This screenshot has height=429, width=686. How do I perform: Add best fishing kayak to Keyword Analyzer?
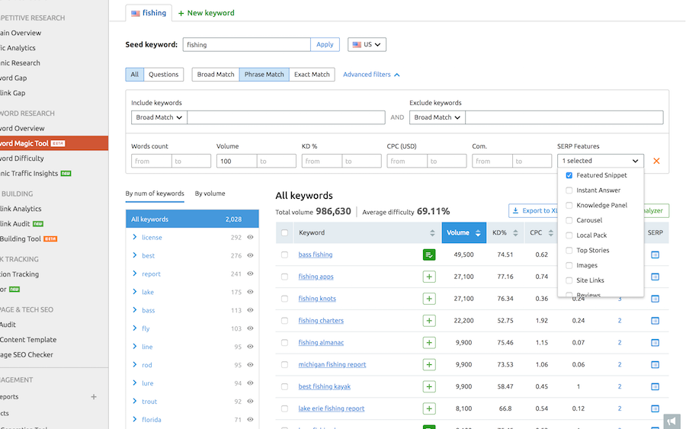coord(429,386)
